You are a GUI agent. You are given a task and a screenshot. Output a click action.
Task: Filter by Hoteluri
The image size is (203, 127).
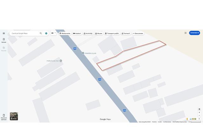77,33
